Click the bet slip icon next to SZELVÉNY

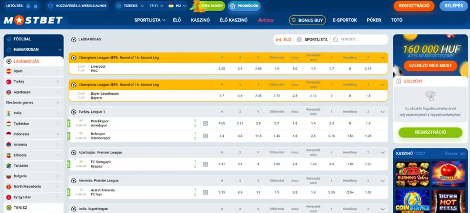tap(398, 81)
